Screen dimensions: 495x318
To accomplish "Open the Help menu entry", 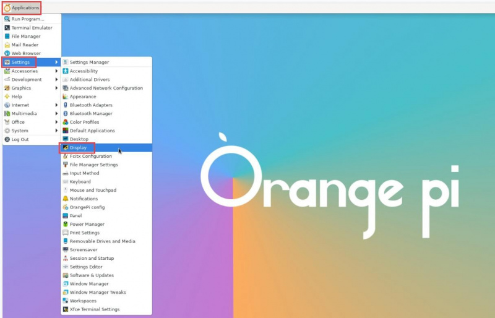I will 32,97.
